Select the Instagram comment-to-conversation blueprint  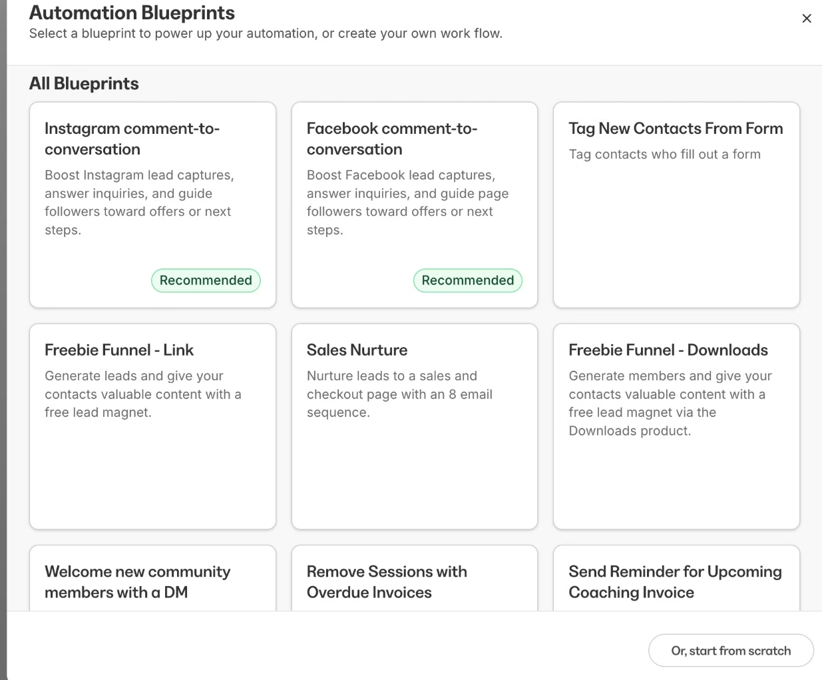(152, 205)
